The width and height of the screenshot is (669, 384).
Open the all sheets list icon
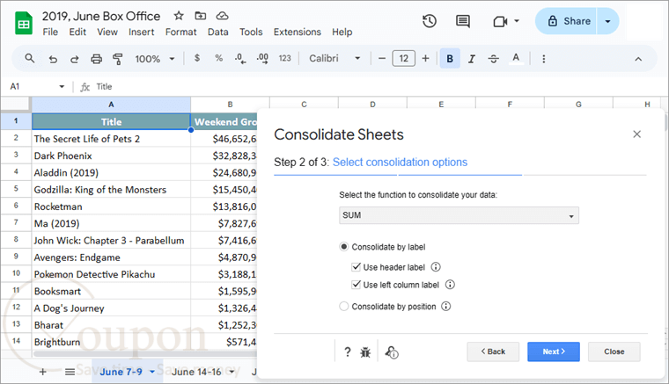pos(70,372)
